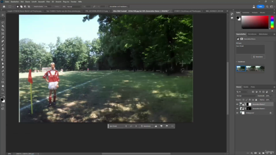Switch to the Kanäle tab
Screen dimensions: 276x155
coord(246,87)
